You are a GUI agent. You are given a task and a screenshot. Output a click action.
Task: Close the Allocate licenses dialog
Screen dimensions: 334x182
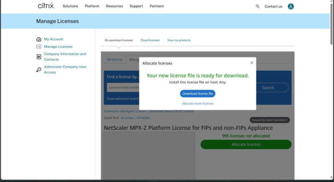(x=252, y=62)
